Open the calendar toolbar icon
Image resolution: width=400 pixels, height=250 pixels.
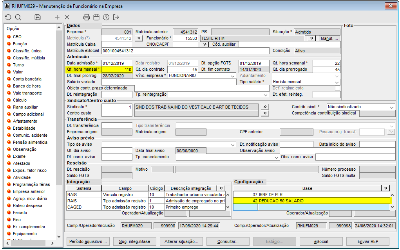tap(96, 17)
